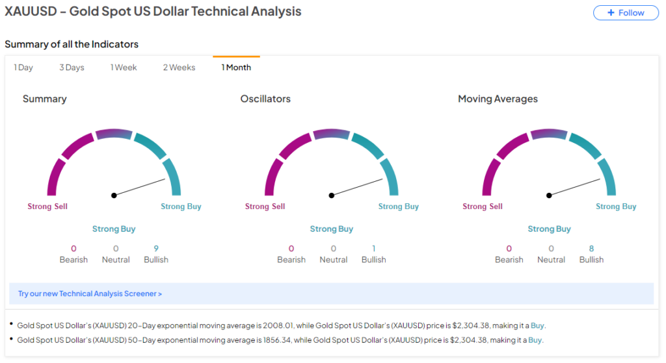Click the Summary gauge Strong Buy label

click(181, 207)
